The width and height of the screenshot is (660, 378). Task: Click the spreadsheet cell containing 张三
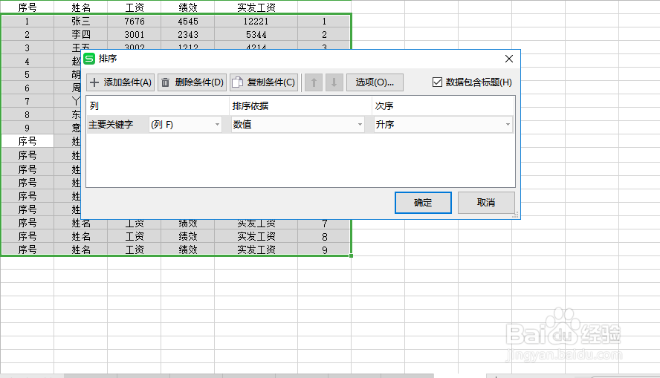point(81,21)
